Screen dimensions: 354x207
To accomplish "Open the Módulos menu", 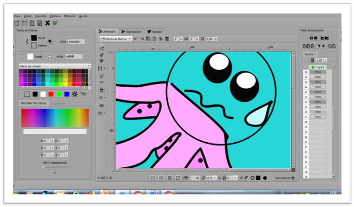I will (70, 16).
